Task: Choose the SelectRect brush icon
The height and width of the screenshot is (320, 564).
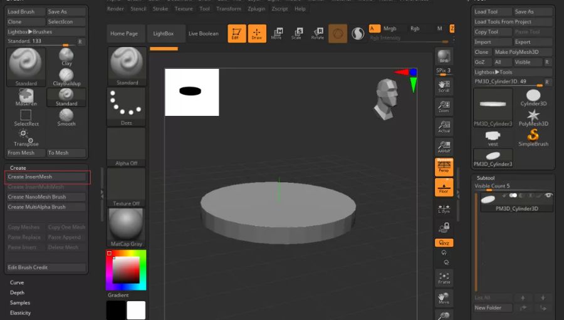Action: [x=26, y=118]
